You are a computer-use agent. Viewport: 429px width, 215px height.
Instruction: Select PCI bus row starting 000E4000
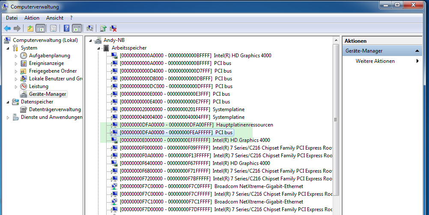pos(175,101)
